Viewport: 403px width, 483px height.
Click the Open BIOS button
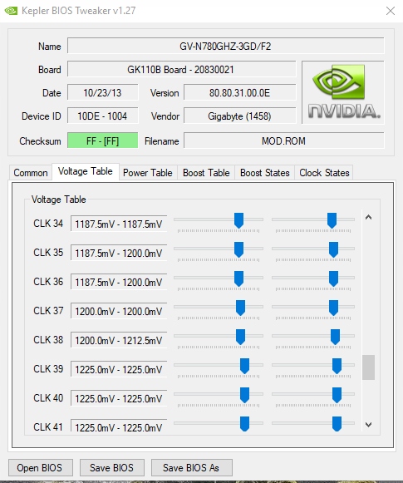tap(41, 467)
